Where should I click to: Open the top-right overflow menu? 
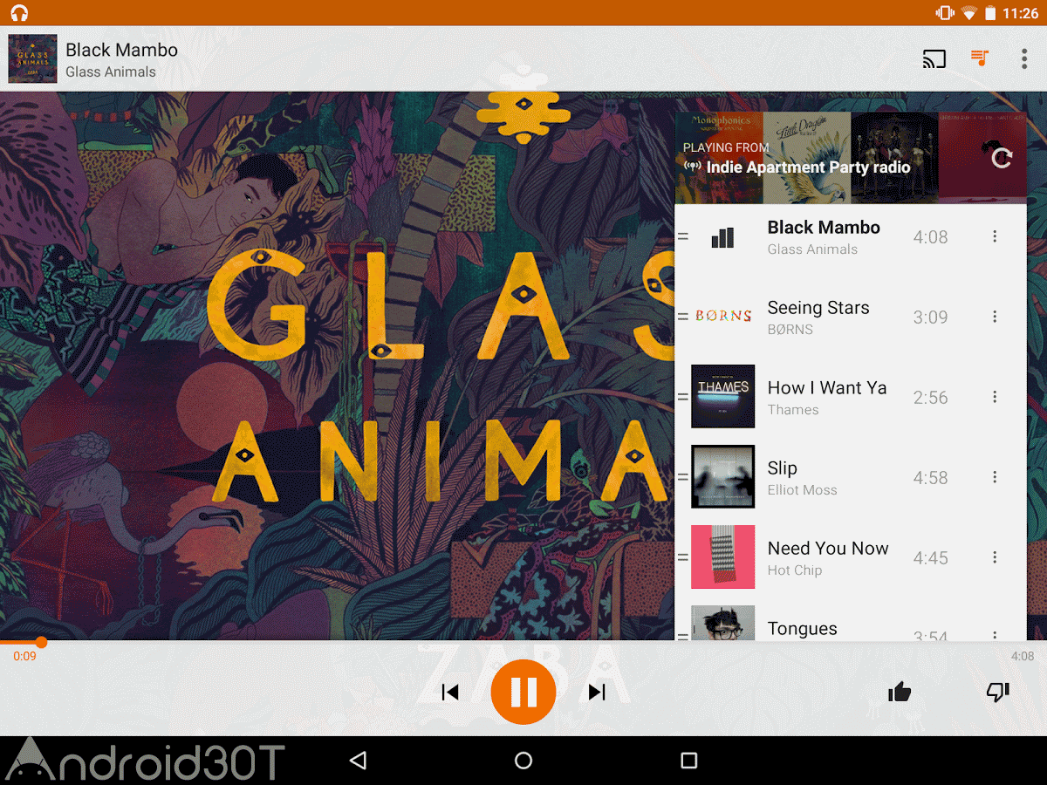1024,58
